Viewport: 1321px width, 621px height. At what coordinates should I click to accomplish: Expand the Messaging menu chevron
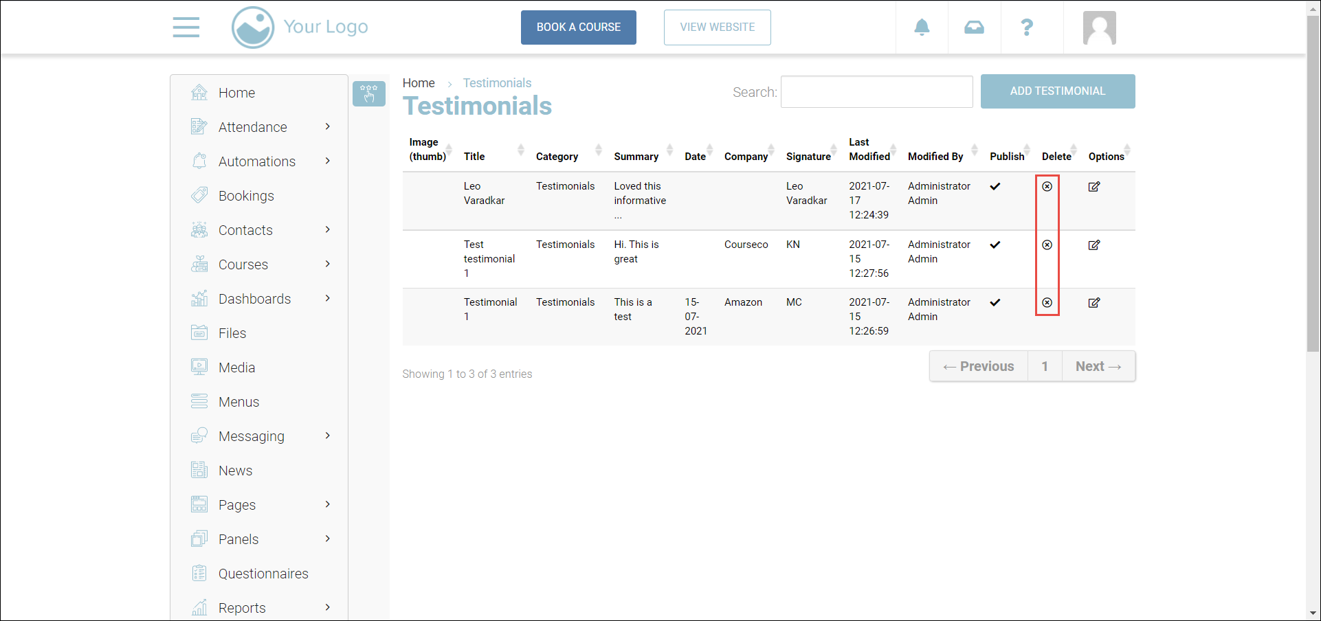click(328, 436)
